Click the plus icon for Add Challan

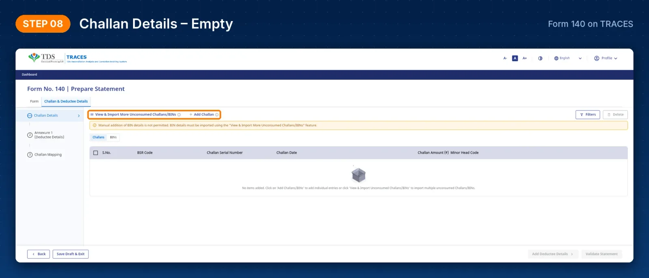click(x=191, y=115)
